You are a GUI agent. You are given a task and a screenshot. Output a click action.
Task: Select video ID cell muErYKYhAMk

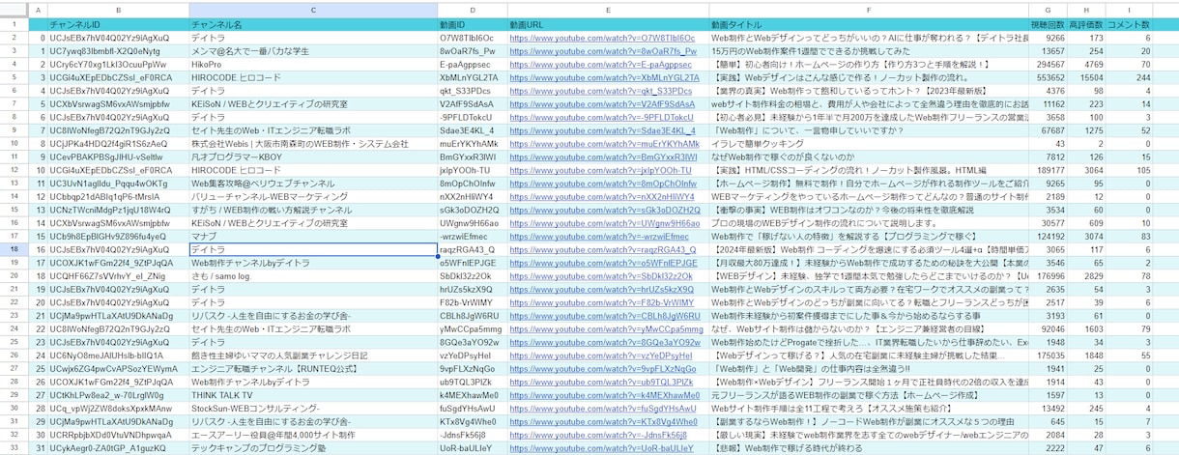click(473, 143)
